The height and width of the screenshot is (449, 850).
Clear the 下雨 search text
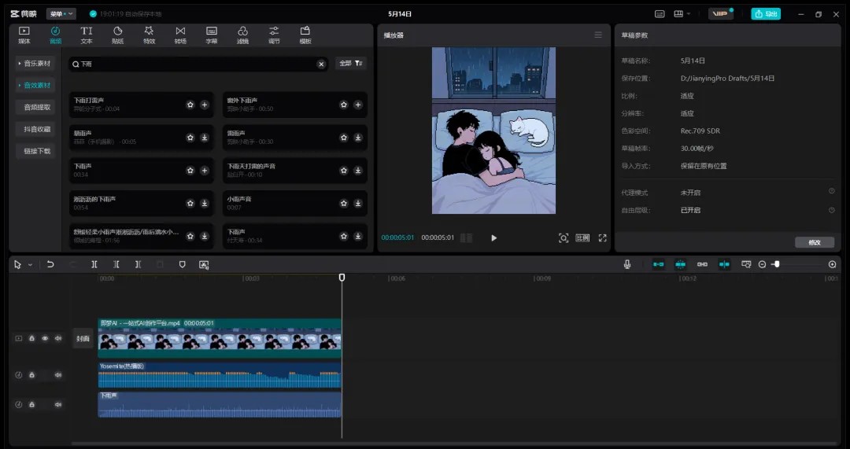pyautogui.click(x=321, y=64)
